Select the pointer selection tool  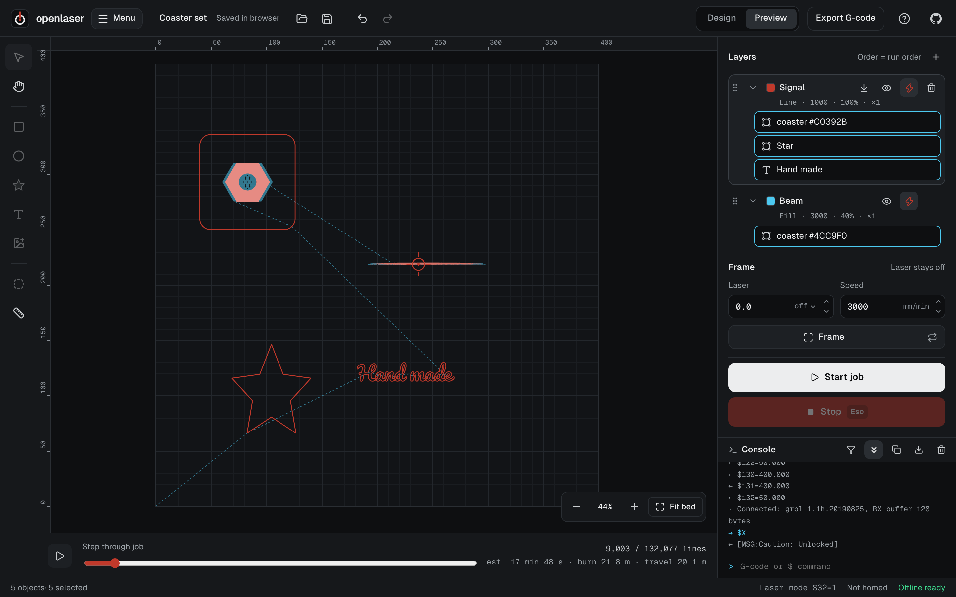coord(19,57)
